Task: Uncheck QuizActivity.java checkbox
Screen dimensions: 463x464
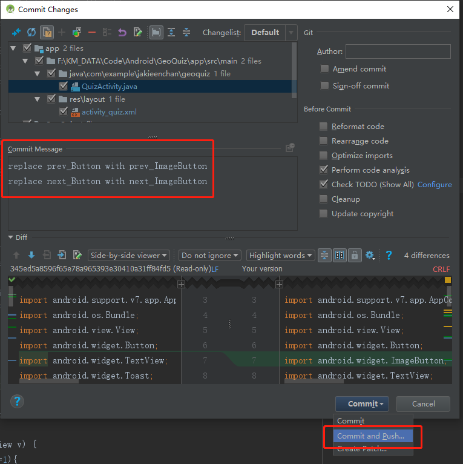Action: coord(64,86)
